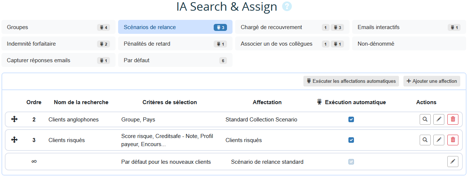Image resolution: width=468 pixels, height=177 pixels.
Task: Click the help question mark icon
Action: coord(287,7)
